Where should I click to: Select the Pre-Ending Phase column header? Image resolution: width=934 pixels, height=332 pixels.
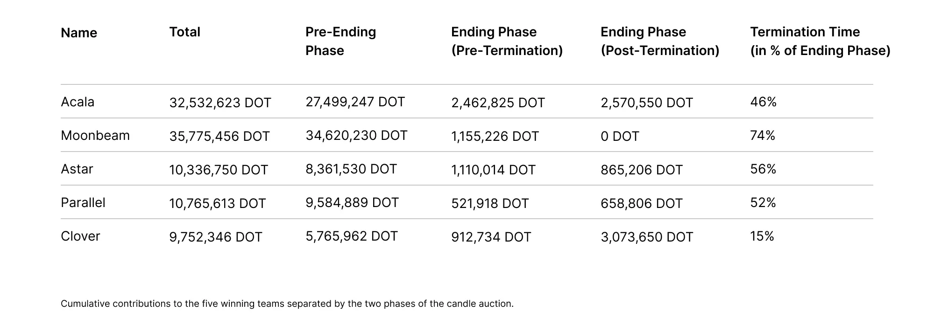tap(340, 41)
